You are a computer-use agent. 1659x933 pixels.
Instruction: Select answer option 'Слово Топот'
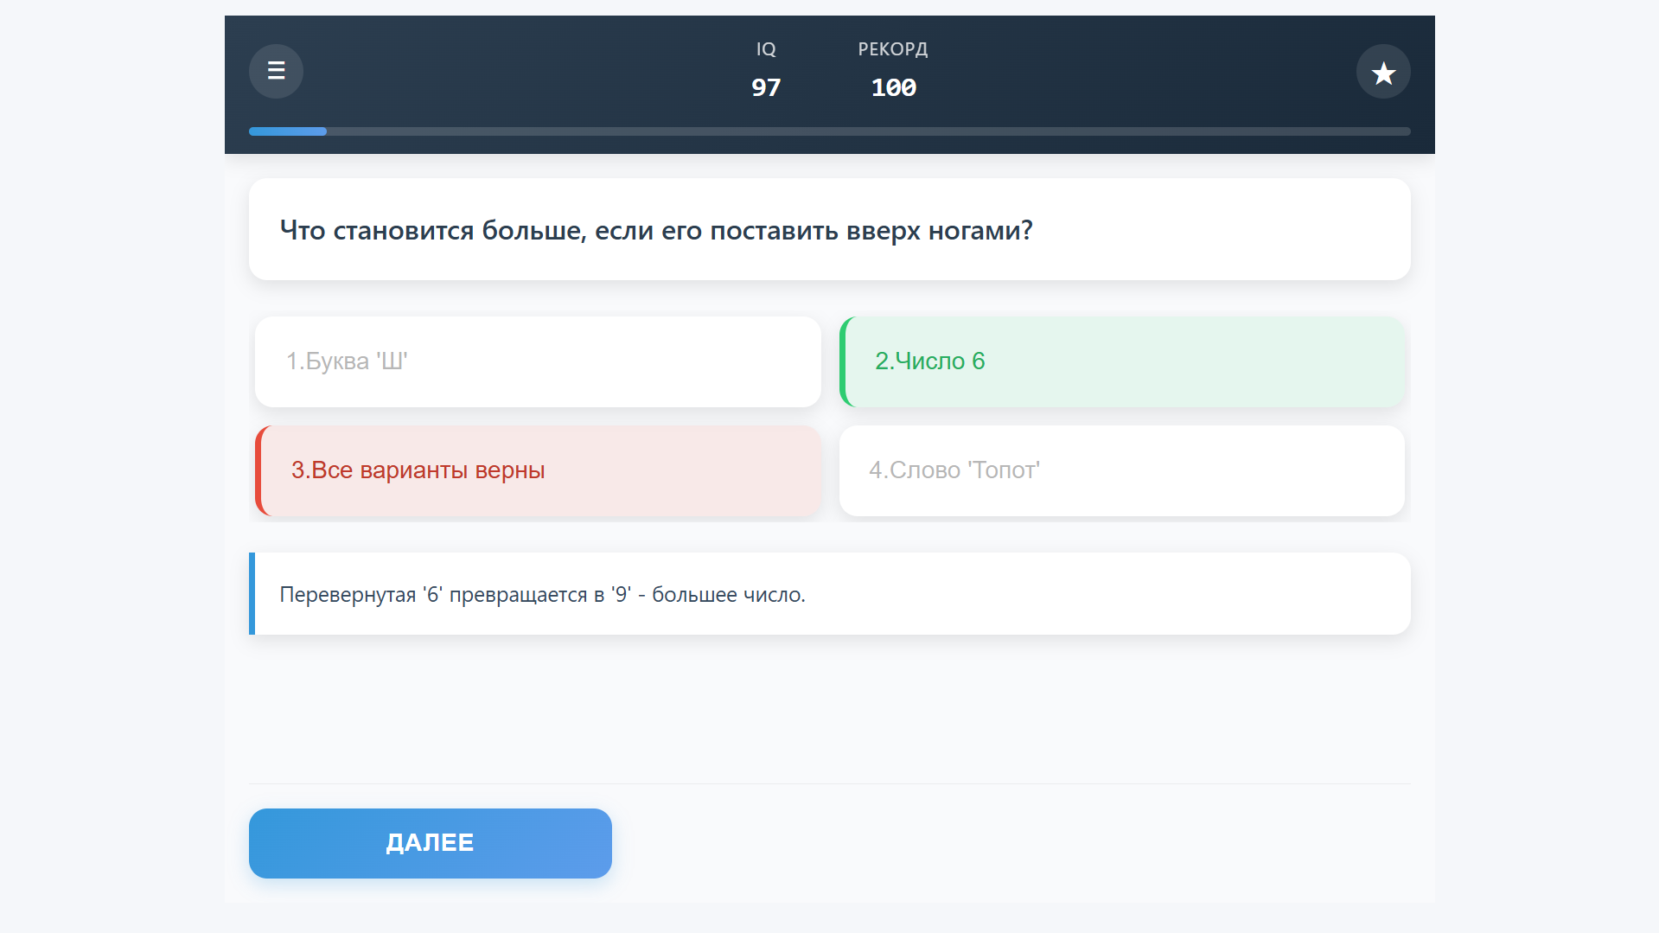tap(1121, 470)
